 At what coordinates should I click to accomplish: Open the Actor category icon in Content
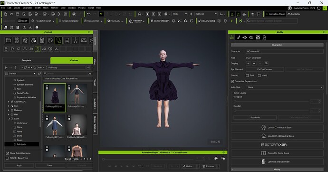(17, 40)
